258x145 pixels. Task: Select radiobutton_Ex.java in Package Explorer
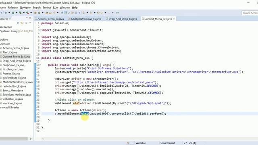(15, 86)
